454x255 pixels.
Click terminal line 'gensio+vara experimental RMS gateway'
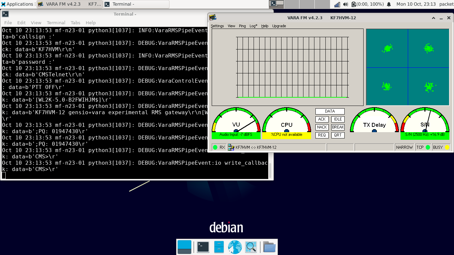click(105, 113)
